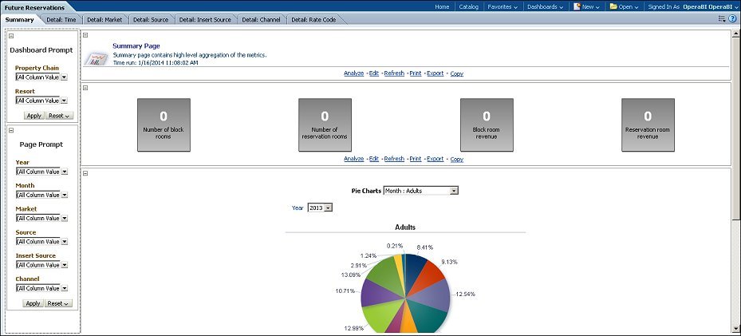Viewport: 741px width, 336px height.
Task: Open the Year 2013 dropdown above chart
Action: click(327, 208)
